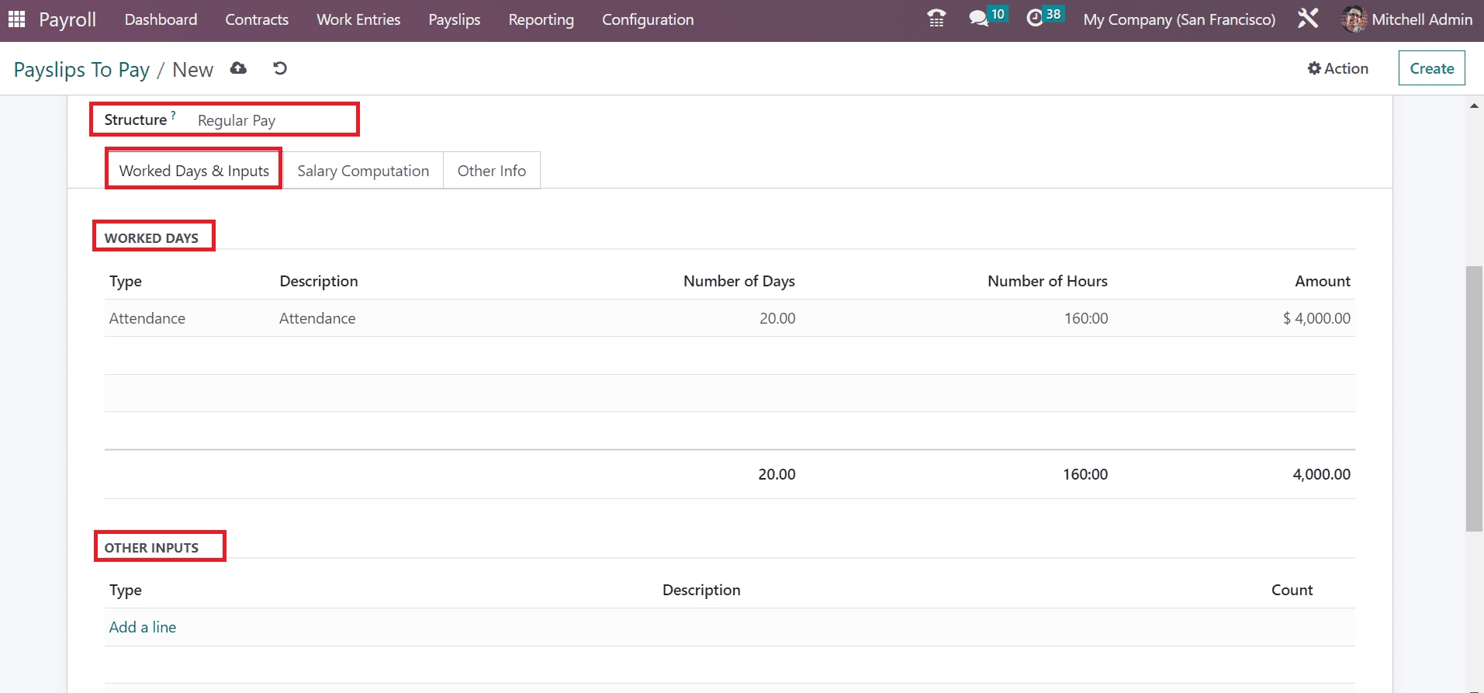
Task: Click Add a line under Other Inputs
Action: [x=143, y=627]
